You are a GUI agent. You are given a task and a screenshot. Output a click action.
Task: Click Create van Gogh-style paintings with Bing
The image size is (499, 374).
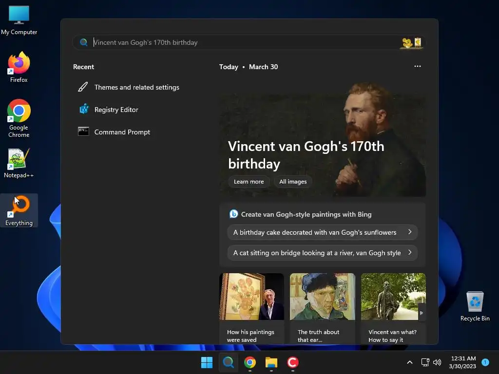(306, 214)
